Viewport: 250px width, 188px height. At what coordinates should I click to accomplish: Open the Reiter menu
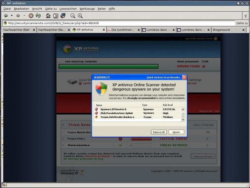tap(102, 9)
